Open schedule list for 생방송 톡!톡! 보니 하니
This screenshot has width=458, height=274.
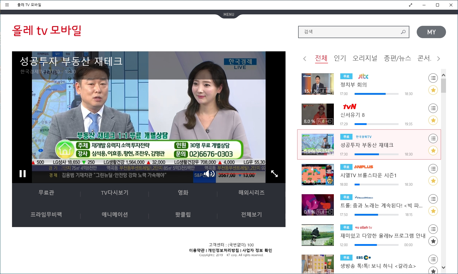433,259
